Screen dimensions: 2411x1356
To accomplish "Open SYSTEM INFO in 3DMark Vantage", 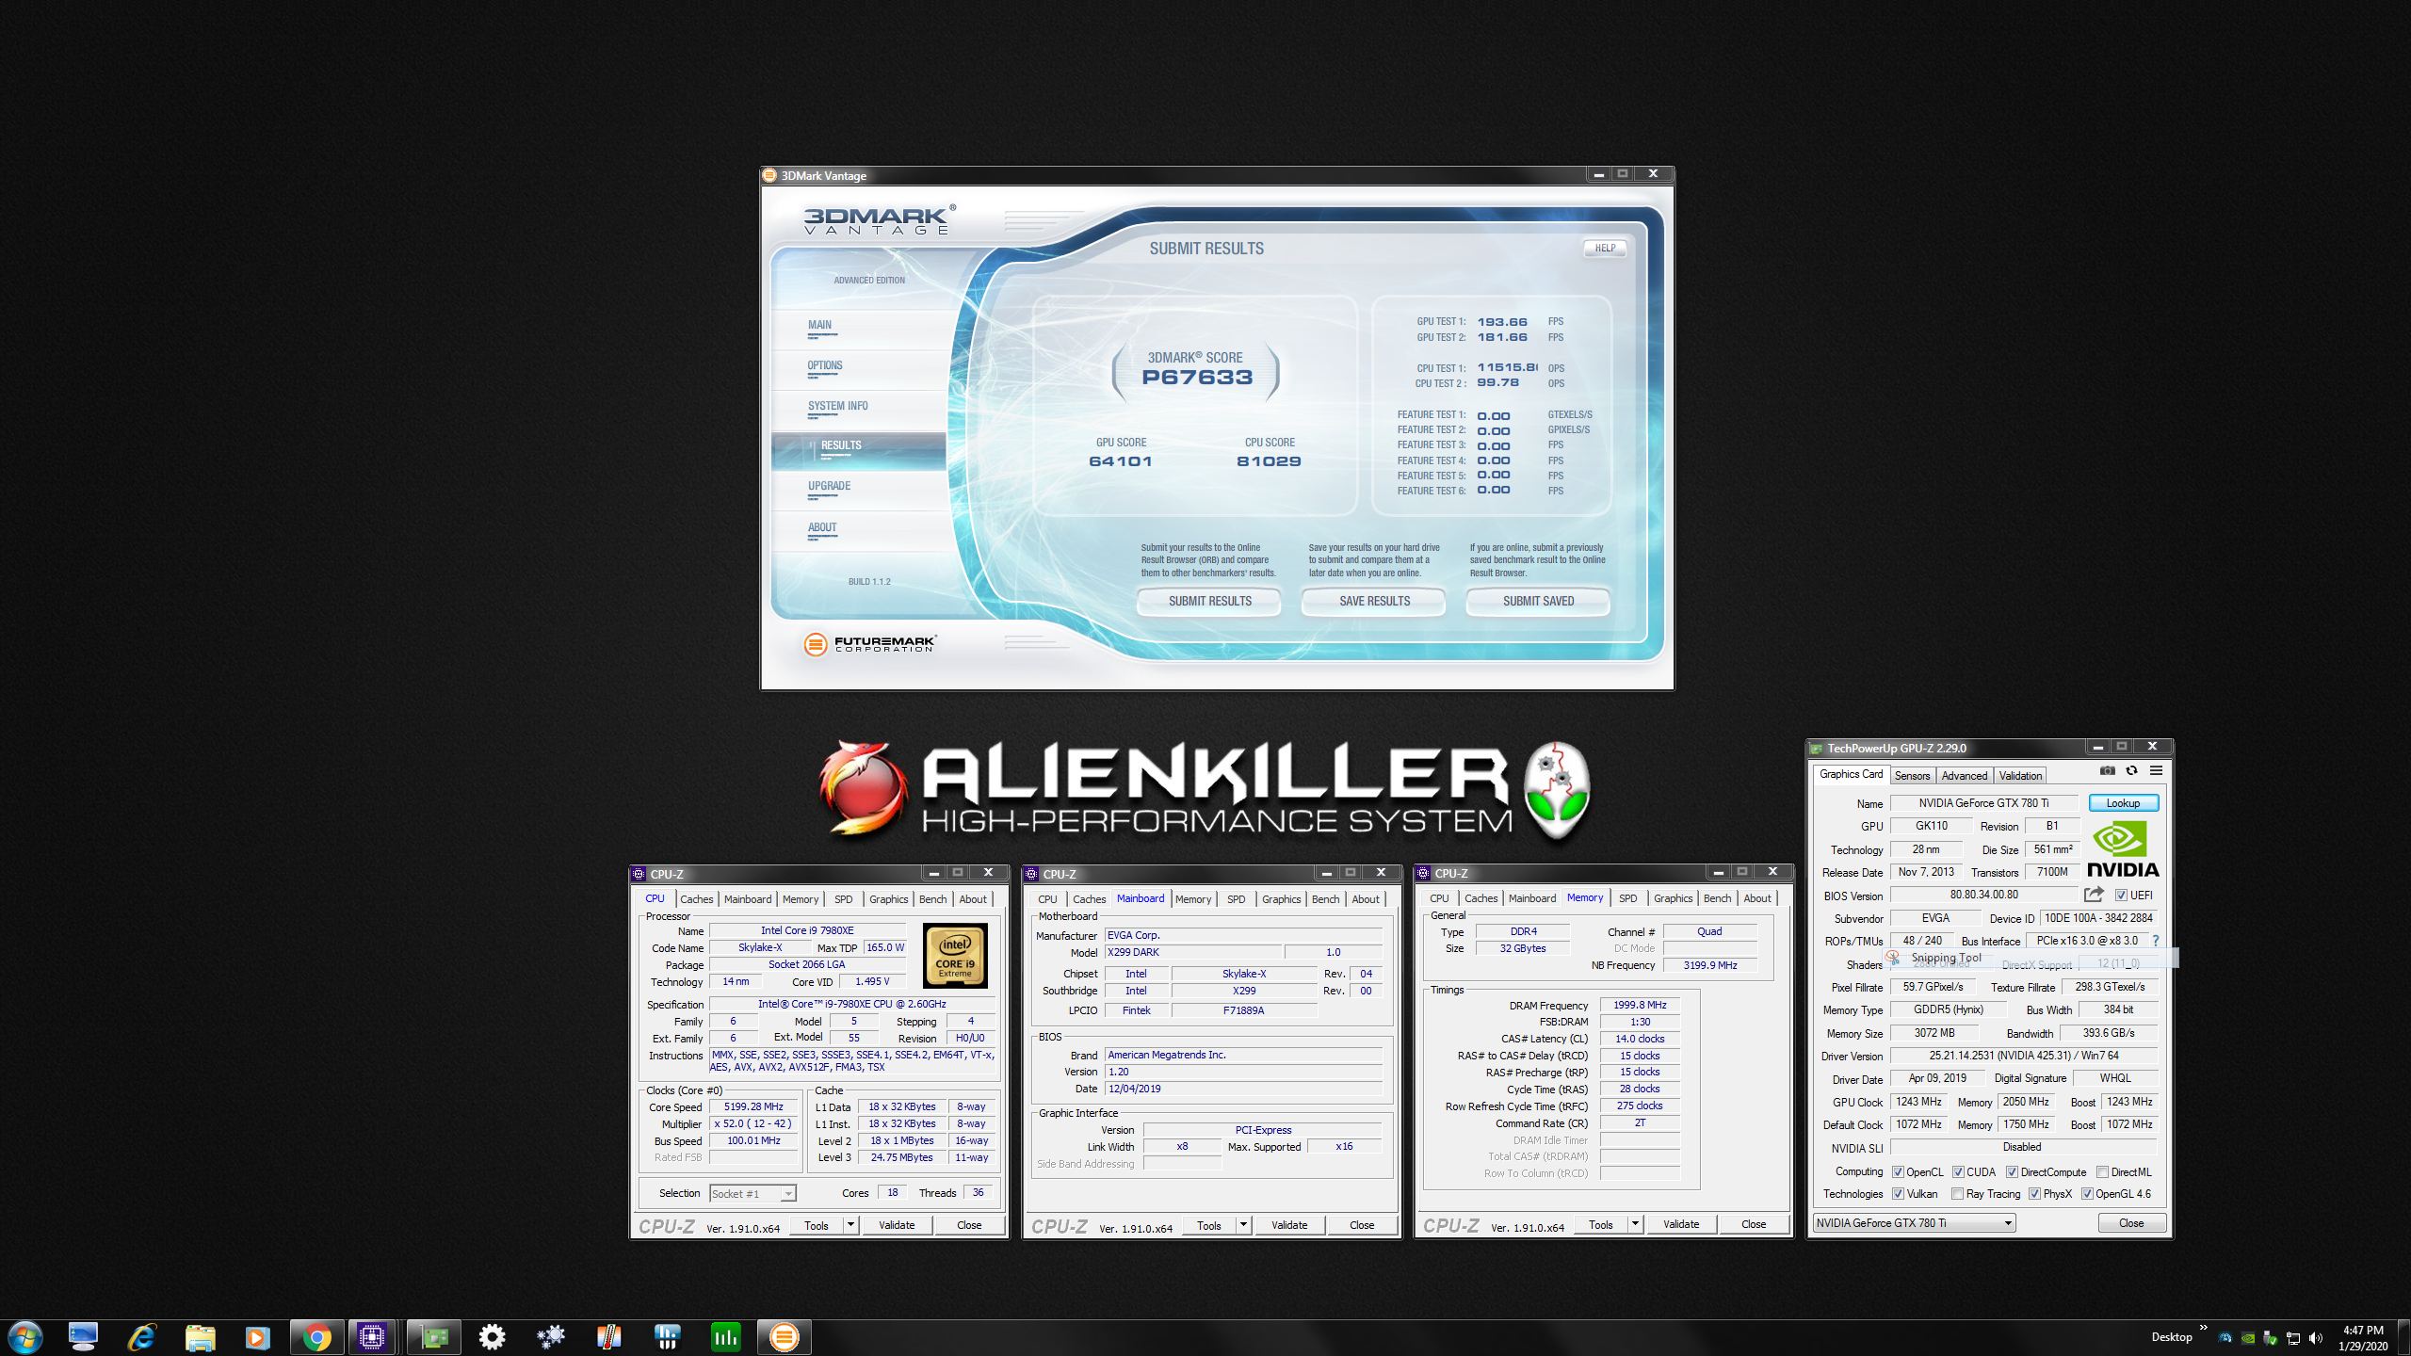I will (x=837, y=407).
